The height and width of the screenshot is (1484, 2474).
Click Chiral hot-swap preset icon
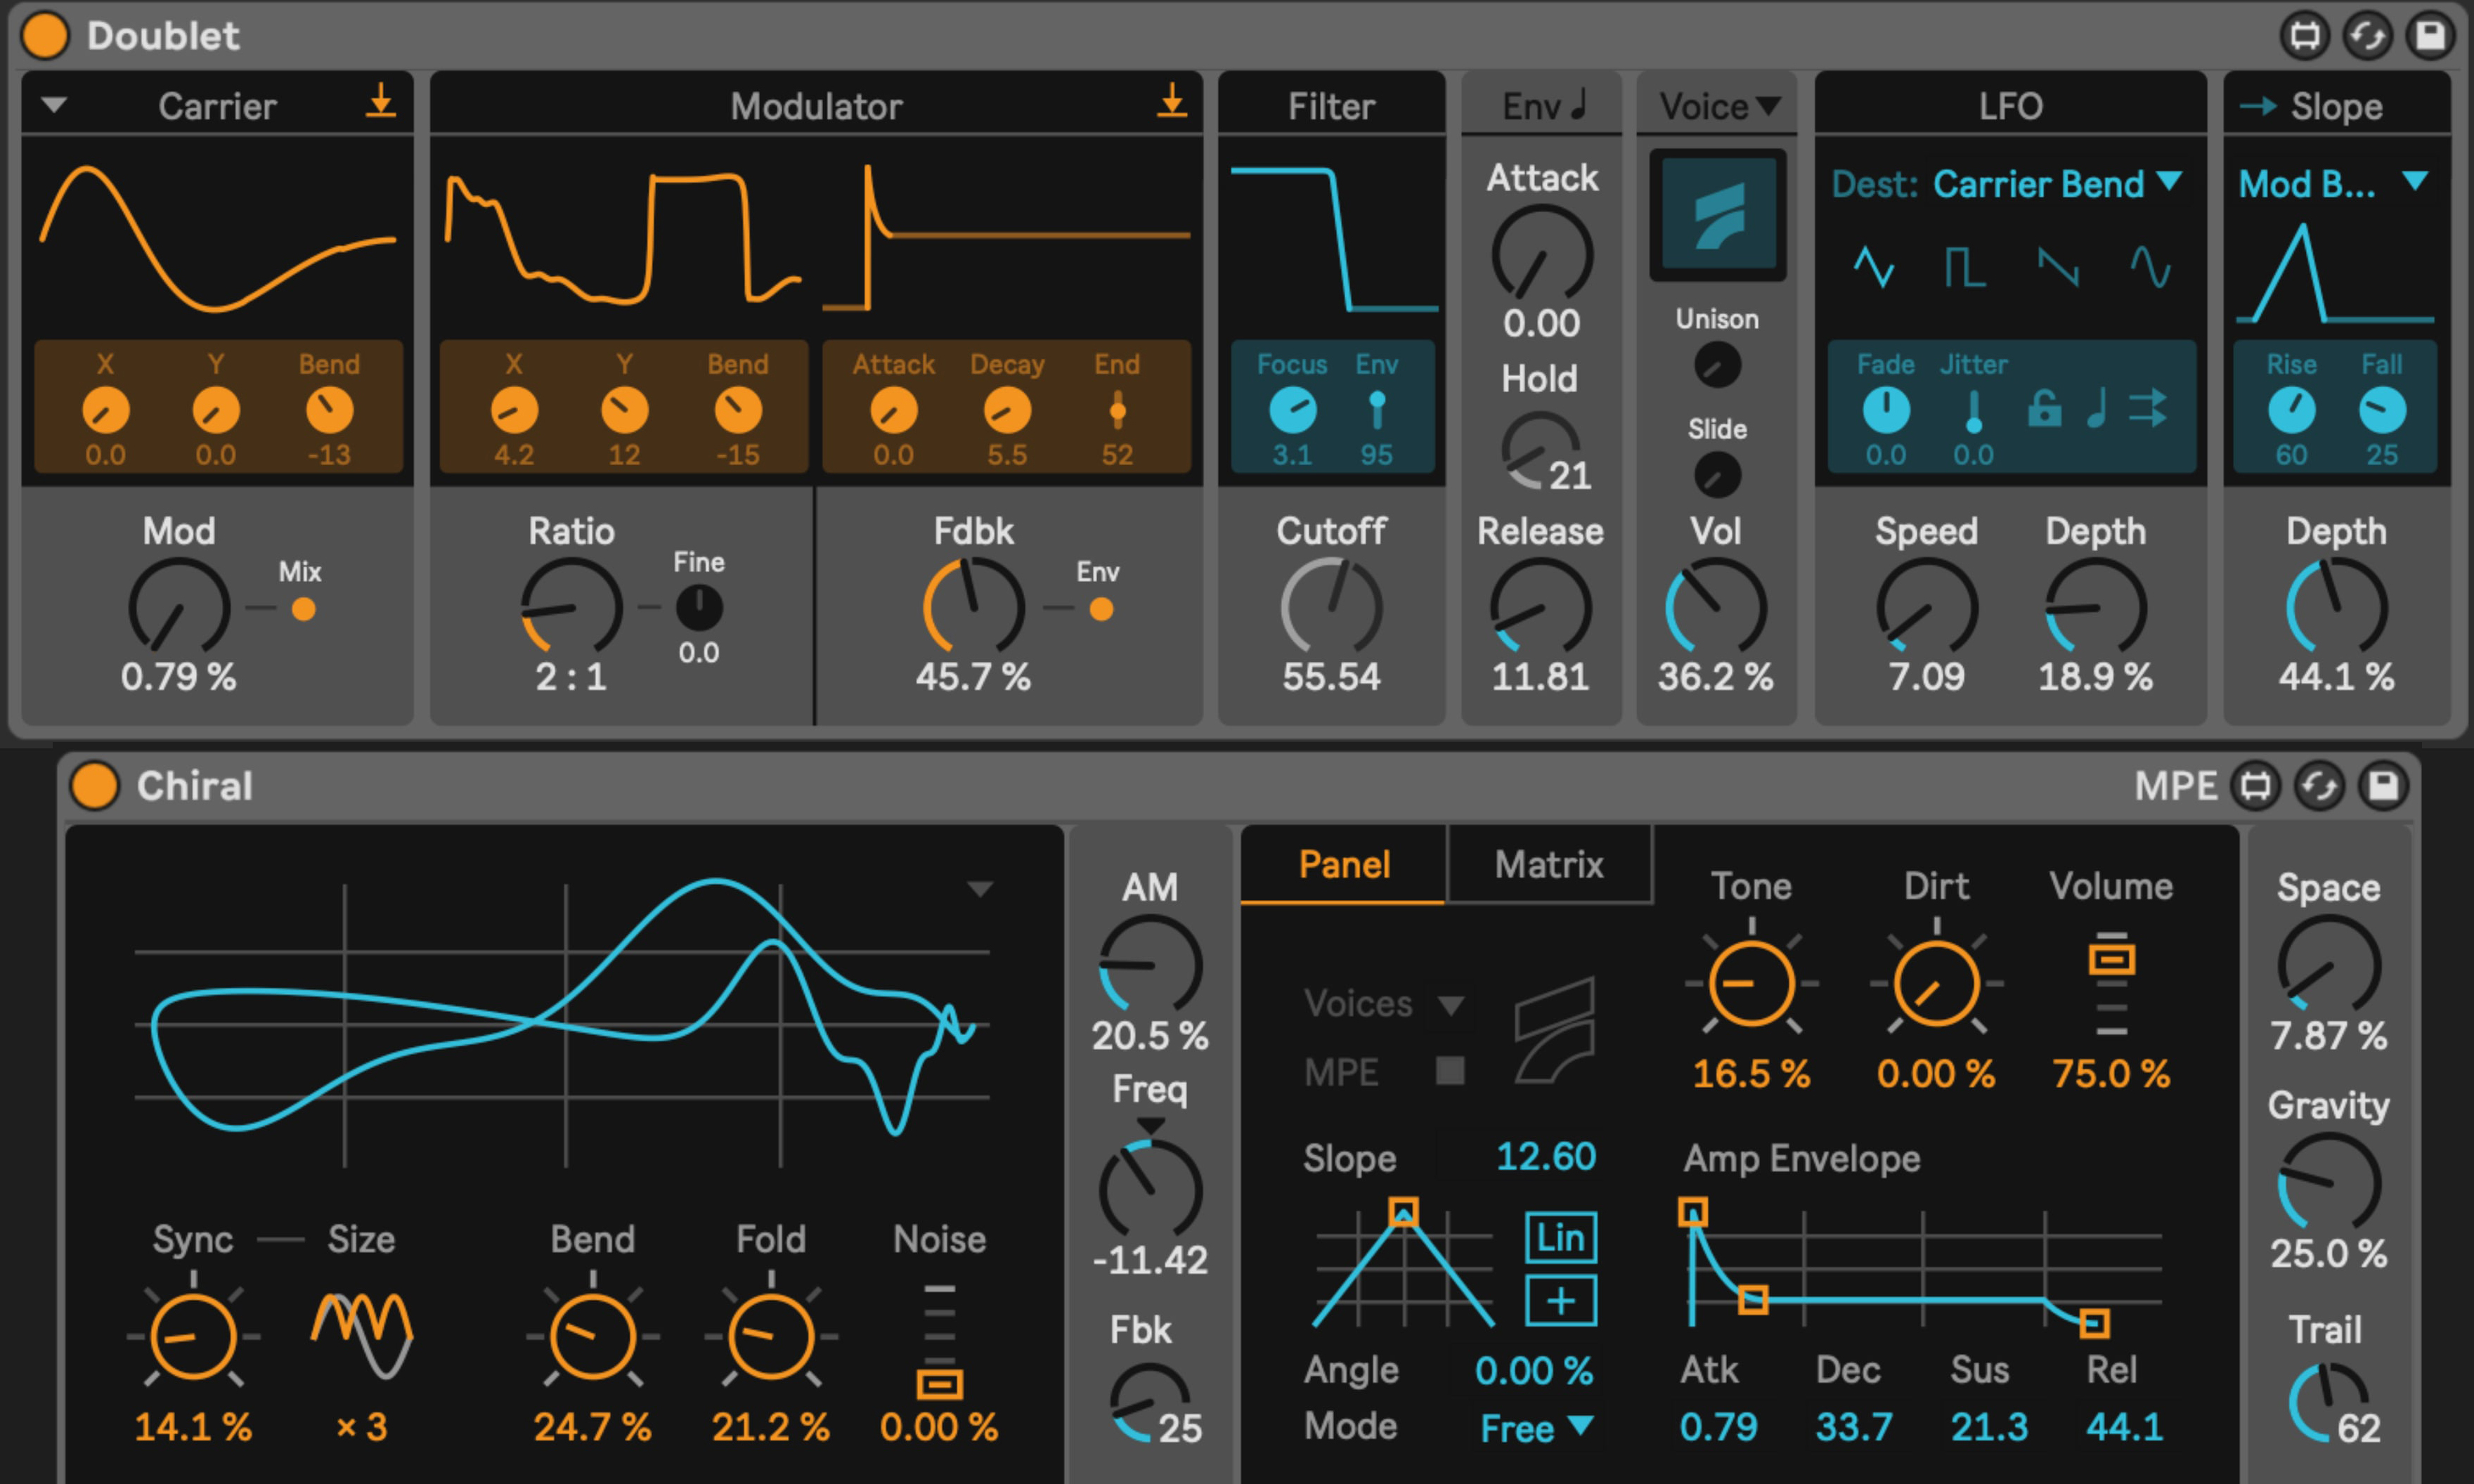coord(2319,786)
